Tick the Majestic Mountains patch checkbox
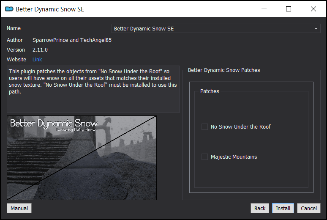The width and height of the screenshot is (327, 220). (204, 157)
